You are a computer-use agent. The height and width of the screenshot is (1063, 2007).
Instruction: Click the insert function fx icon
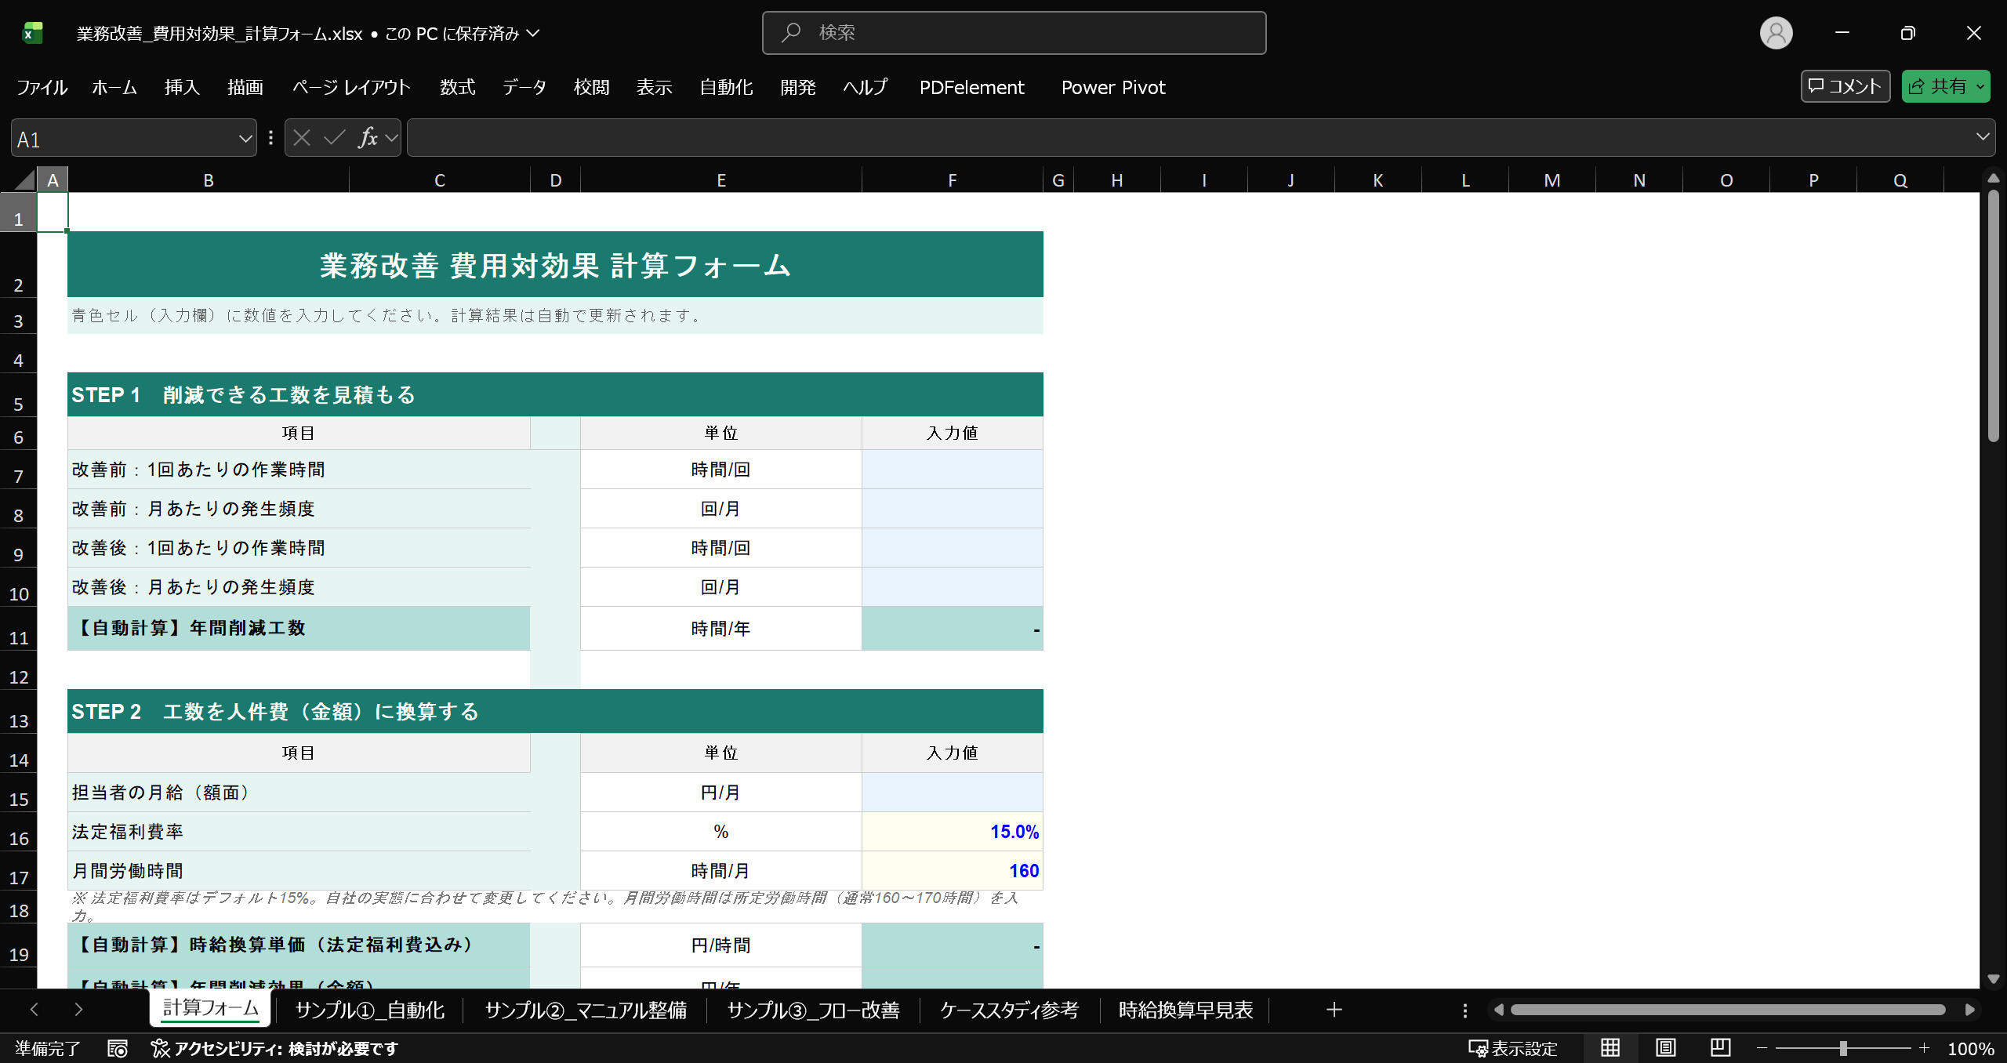pos(367,138)
